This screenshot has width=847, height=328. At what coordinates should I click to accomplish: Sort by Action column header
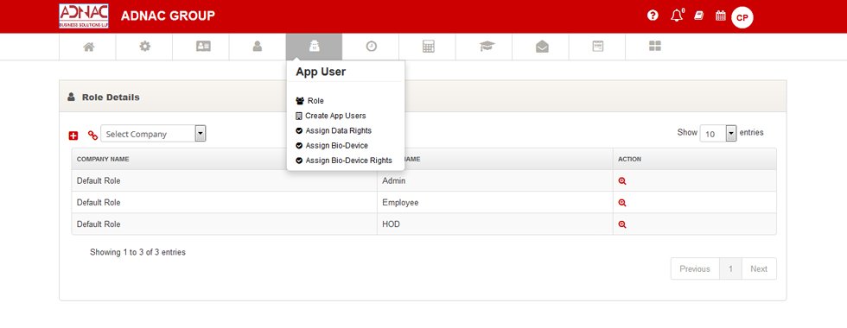695,159
